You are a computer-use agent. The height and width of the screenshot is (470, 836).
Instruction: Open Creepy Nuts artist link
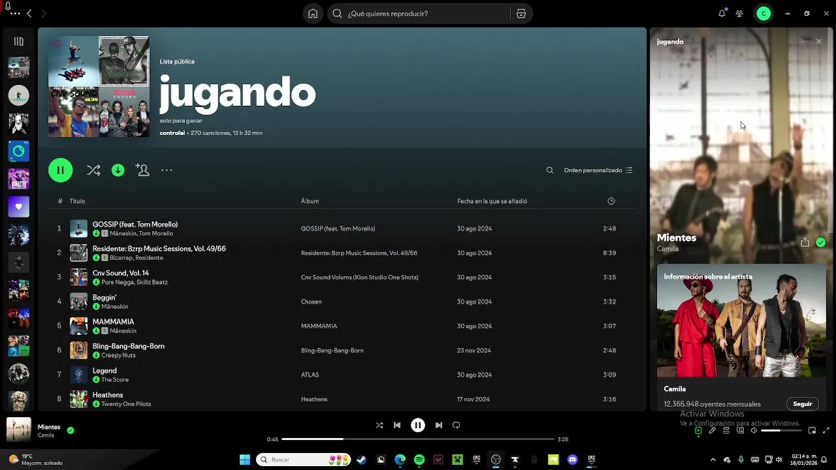118,355
